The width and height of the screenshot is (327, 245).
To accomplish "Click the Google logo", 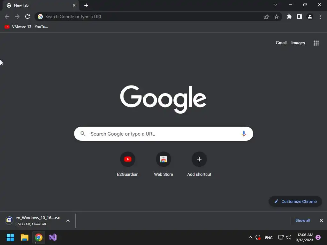I will click(x=163, y=99).
